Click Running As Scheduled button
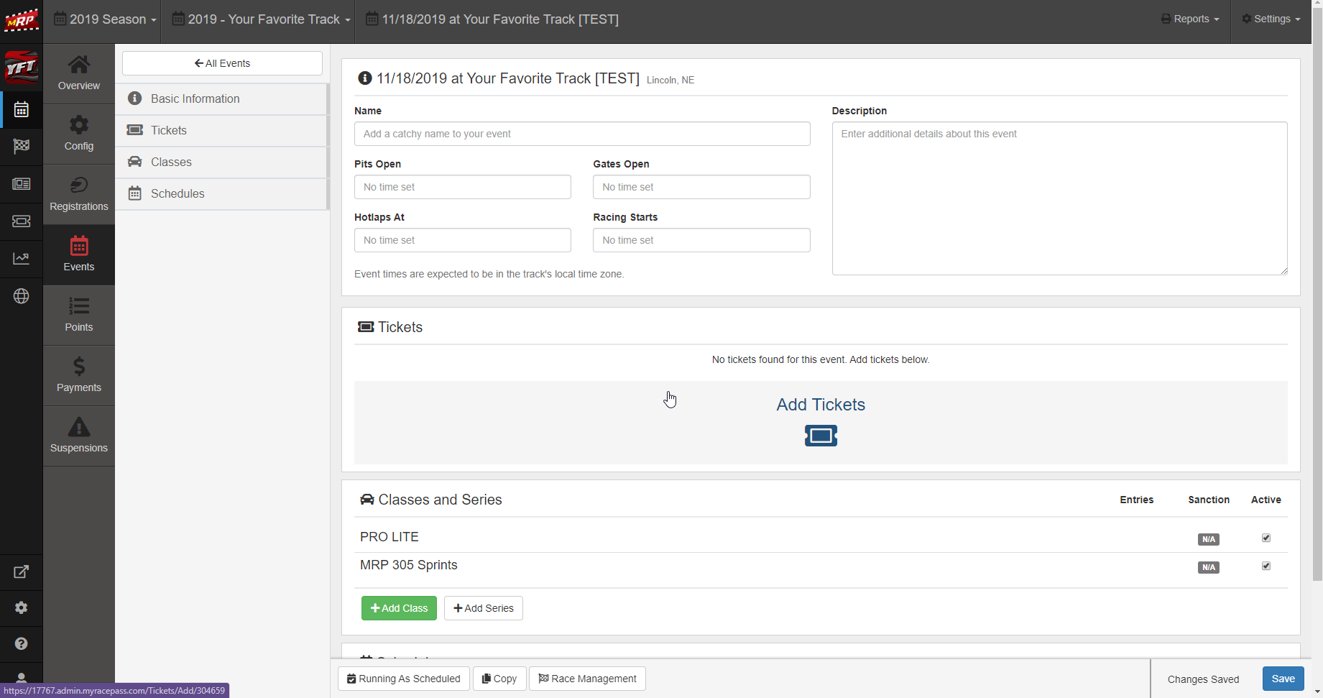This screenshot has height=698, width=1323. coord(404,679)
